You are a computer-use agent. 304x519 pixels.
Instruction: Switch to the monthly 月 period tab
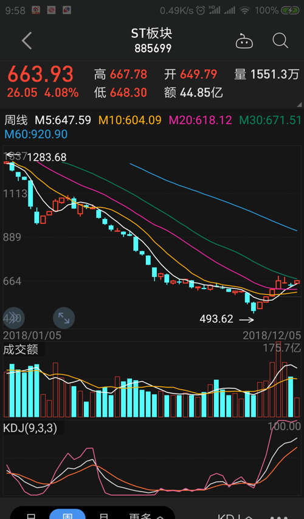tap(104, 515)
